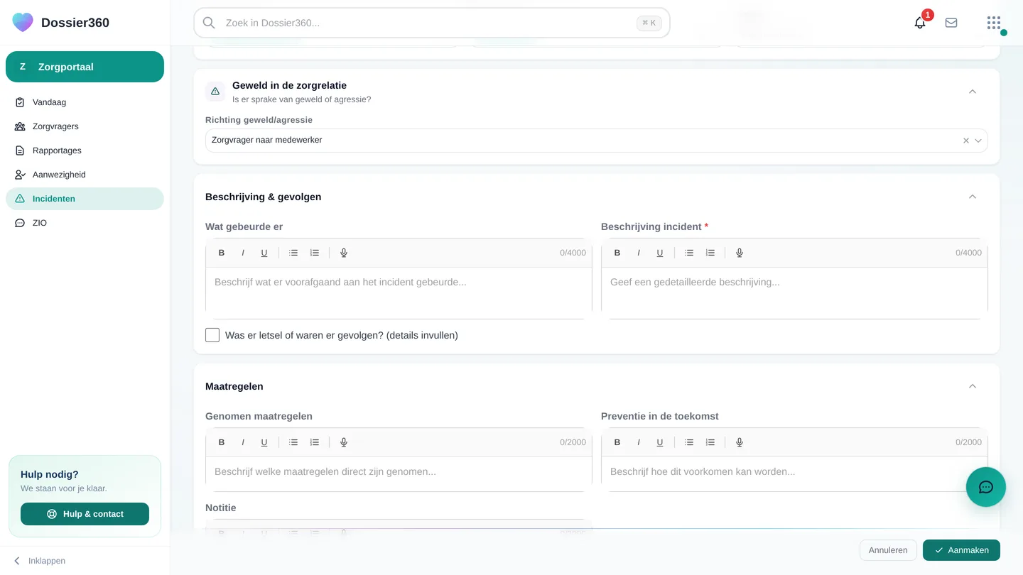This screenshot has height=575, width=1023.
Task: Open Aanwezigheid in the sidebar
Action: point(85,175)
